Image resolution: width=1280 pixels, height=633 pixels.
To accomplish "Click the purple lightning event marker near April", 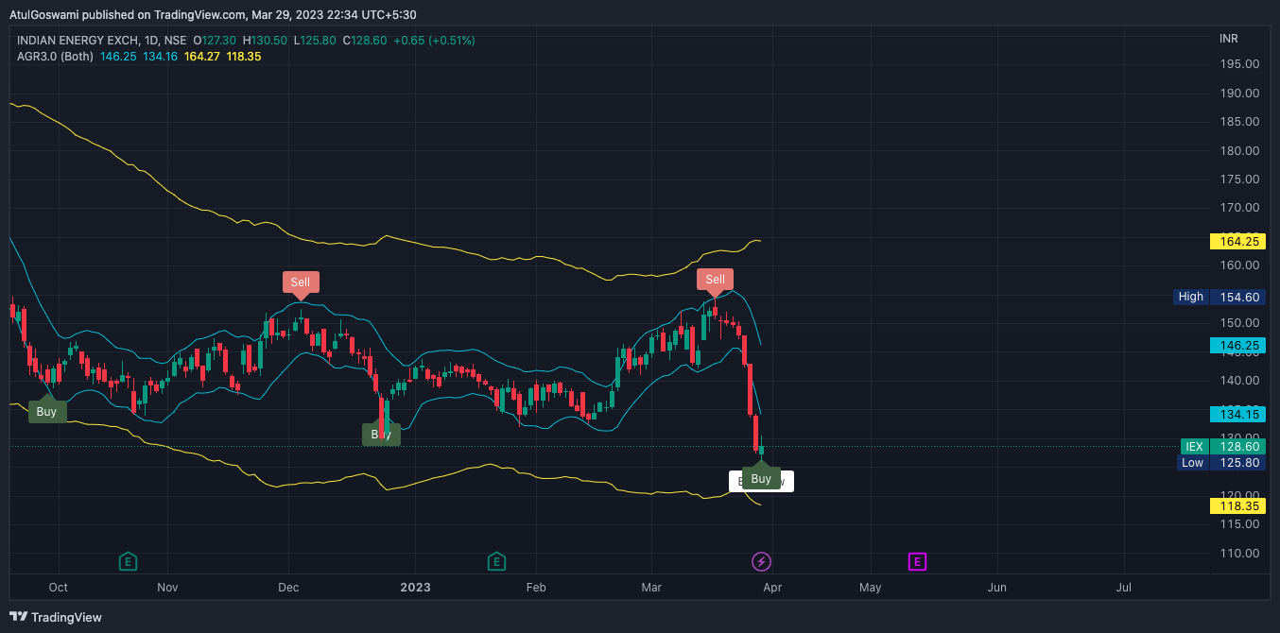I will click(761, 562).
